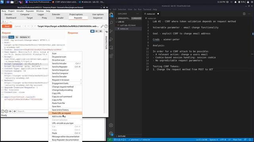The image size is (254, 142).
Task: Click the Burp Search input field
Action: (33, 111)
